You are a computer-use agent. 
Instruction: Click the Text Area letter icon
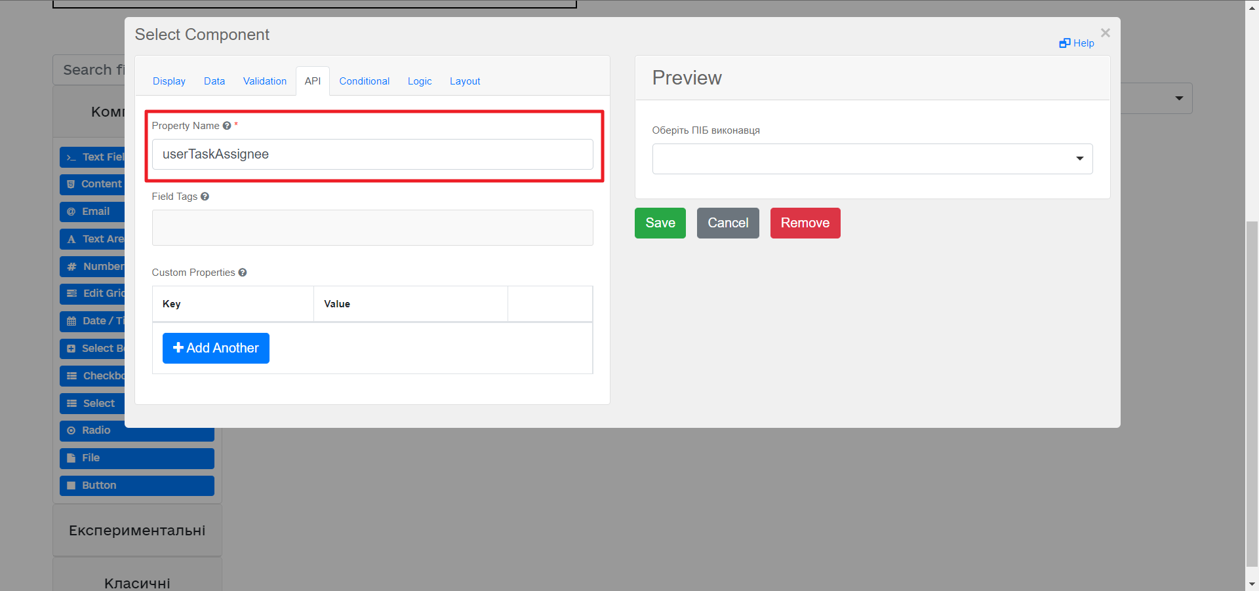(71, 239)
